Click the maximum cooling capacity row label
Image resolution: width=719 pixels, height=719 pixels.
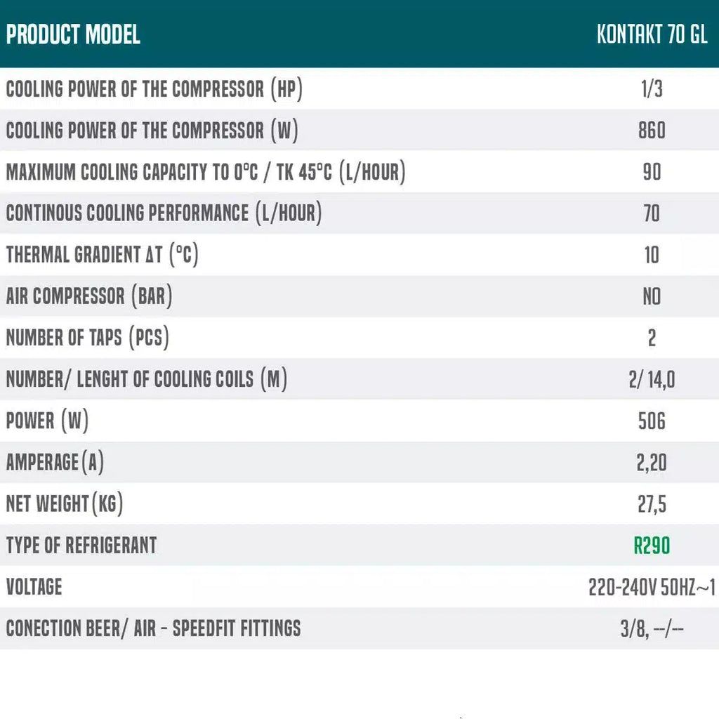(206, 172)
